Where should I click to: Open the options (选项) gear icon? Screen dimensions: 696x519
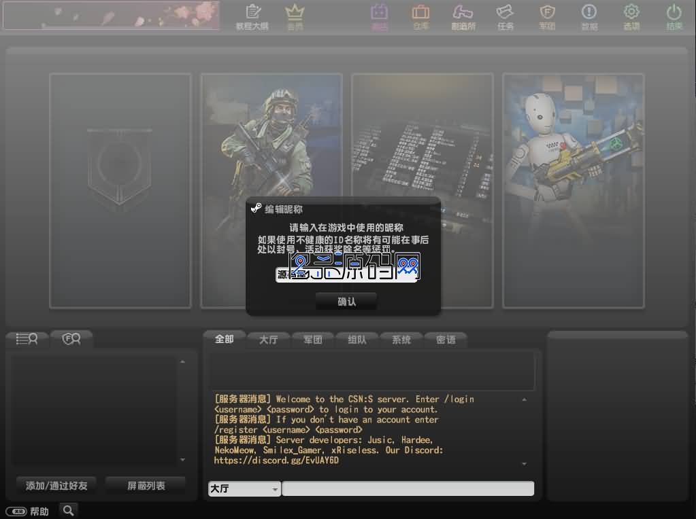[x=631, y=17]
